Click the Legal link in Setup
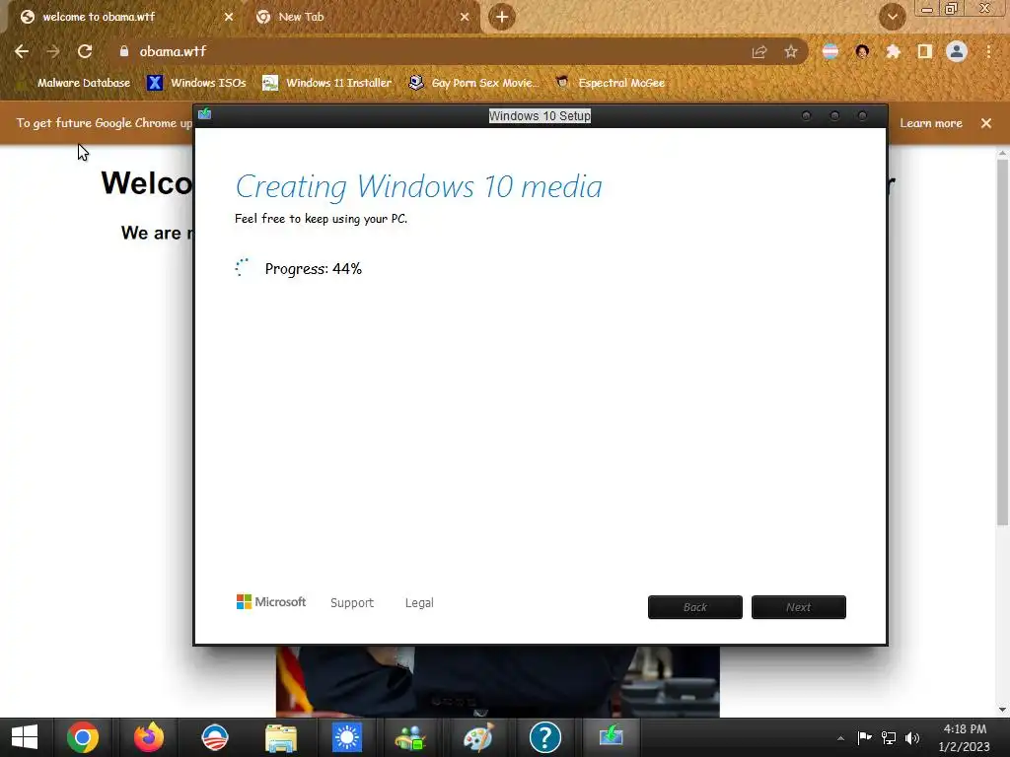 [419, 602]
